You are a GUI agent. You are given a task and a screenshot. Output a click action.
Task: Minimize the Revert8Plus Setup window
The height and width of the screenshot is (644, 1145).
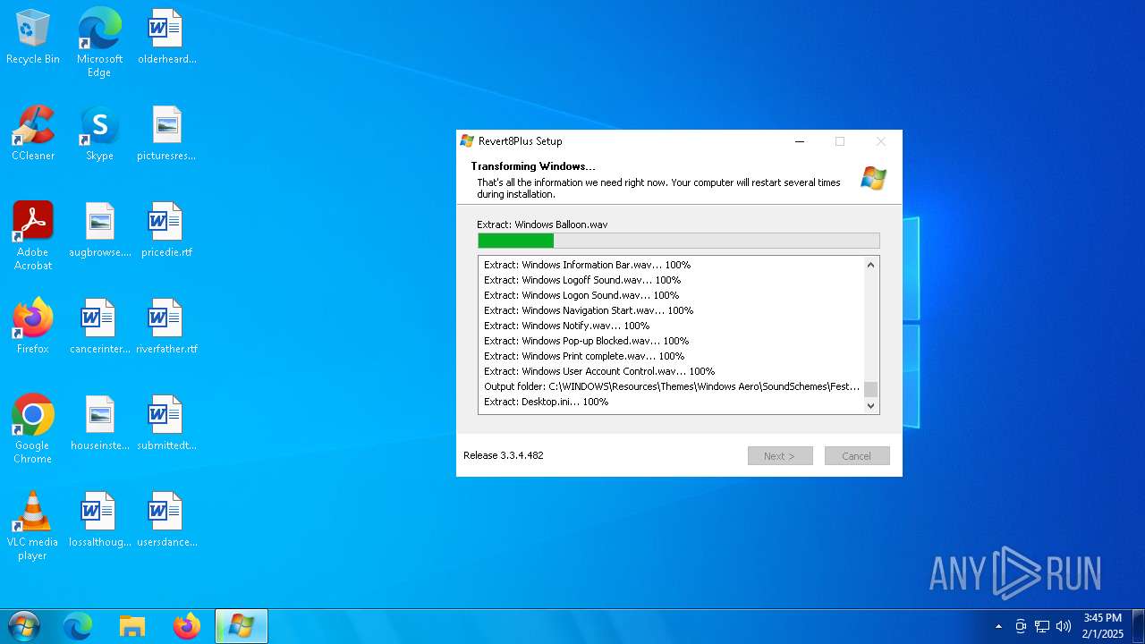tap(800, 140)
